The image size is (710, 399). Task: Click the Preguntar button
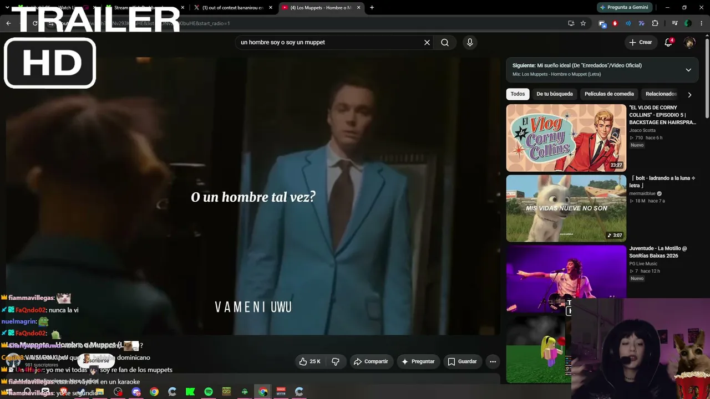(418, 361)
